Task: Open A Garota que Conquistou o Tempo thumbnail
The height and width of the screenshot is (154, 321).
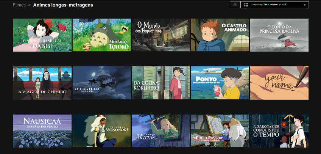Action: 279,131
